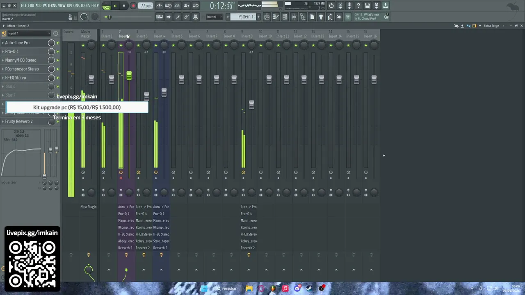Open the plugin picker plug icon
This screenshot has height=295, width=525.
(321, 17)
